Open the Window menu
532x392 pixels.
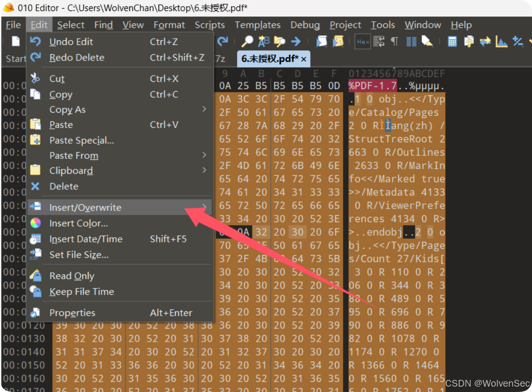coord(423,25)
